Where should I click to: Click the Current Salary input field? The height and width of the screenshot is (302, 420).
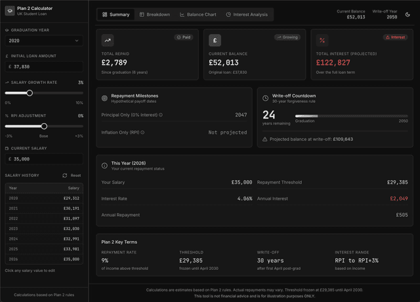(x=44, y=159)
